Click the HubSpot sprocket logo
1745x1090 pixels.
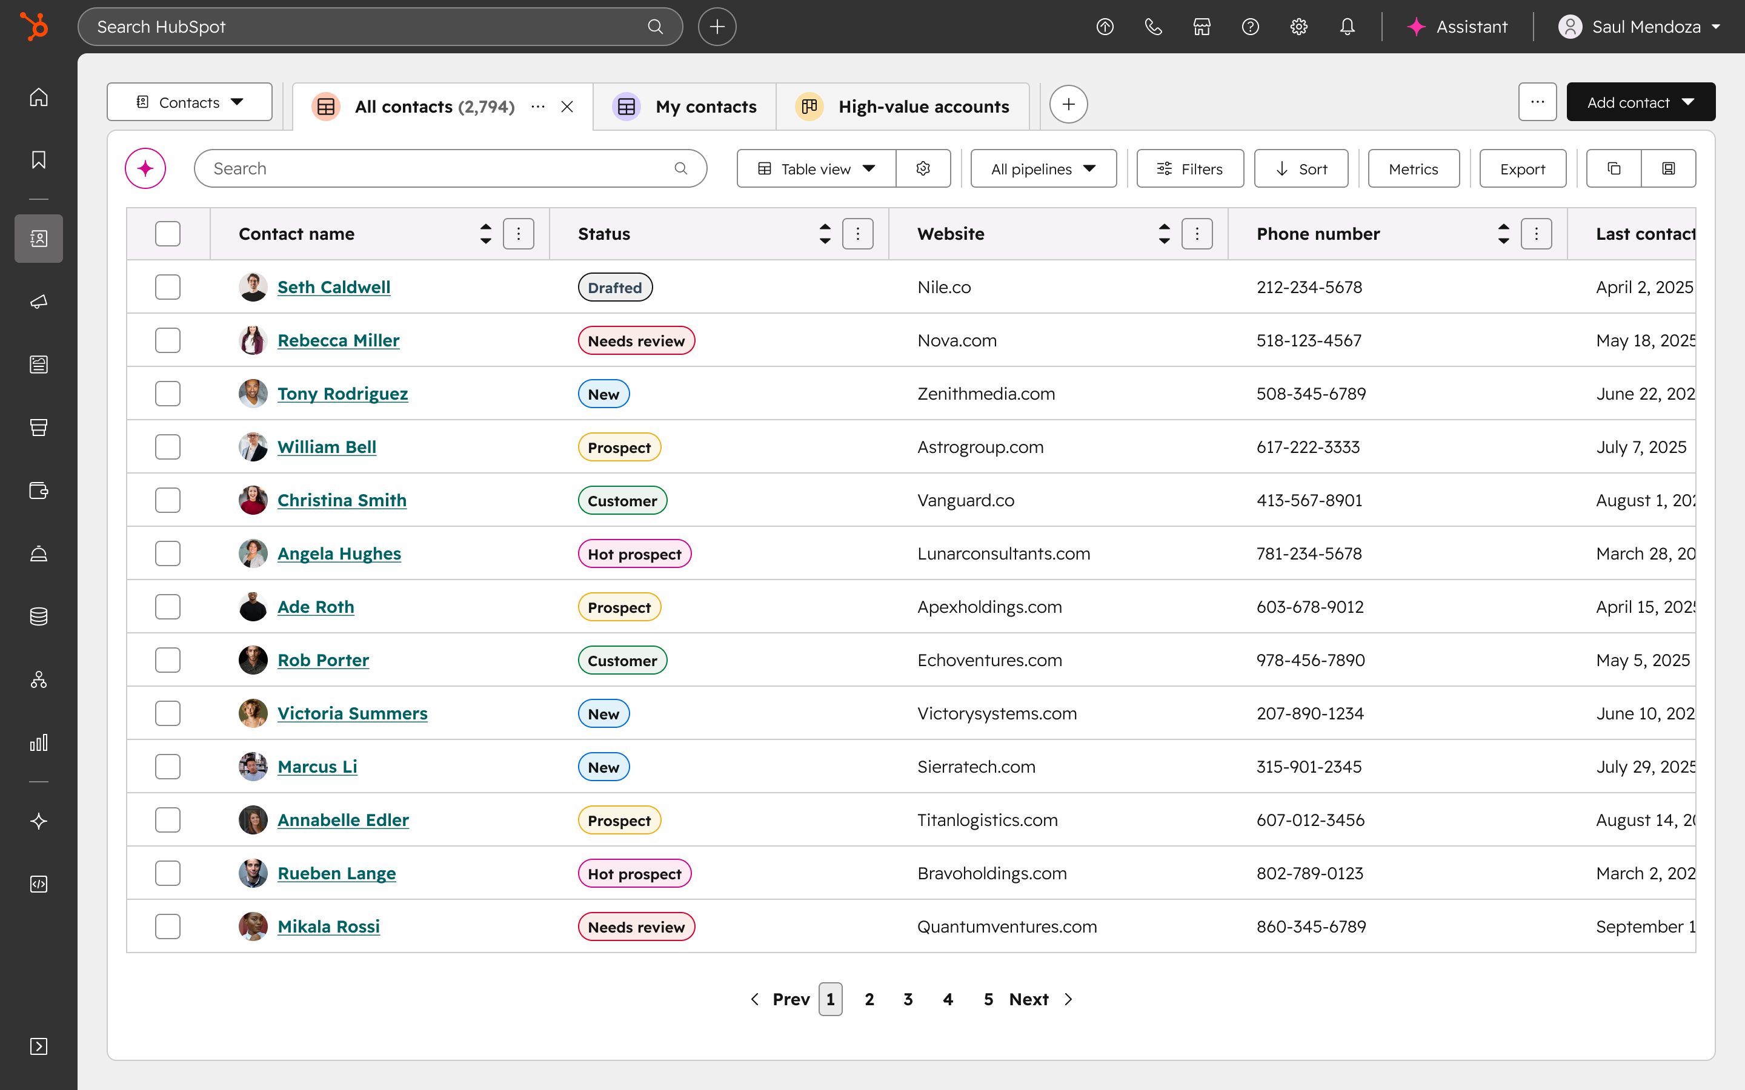[x=34, y=27]
